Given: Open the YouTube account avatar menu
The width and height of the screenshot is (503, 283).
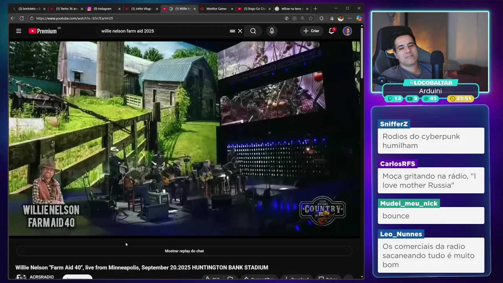Looking at the screenshot, I should coord(347,31).
